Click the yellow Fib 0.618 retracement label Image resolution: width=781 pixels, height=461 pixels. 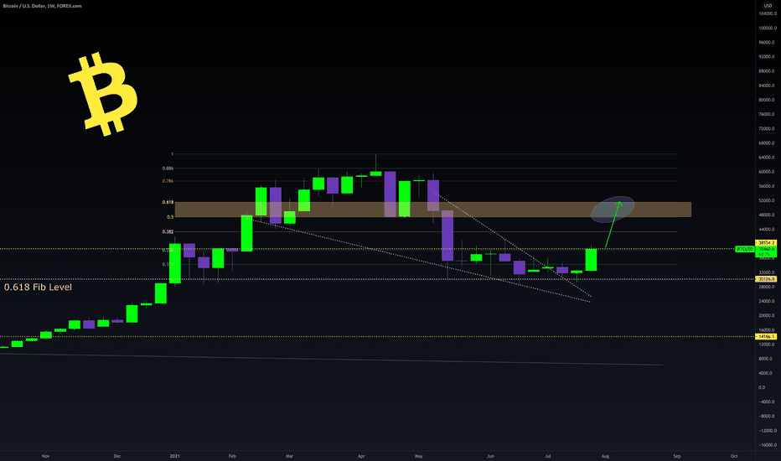coord(168,202)
